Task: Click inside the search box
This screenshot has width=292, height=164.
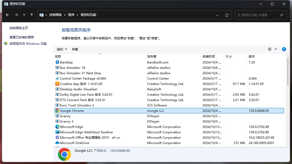Action: [256, 15]
